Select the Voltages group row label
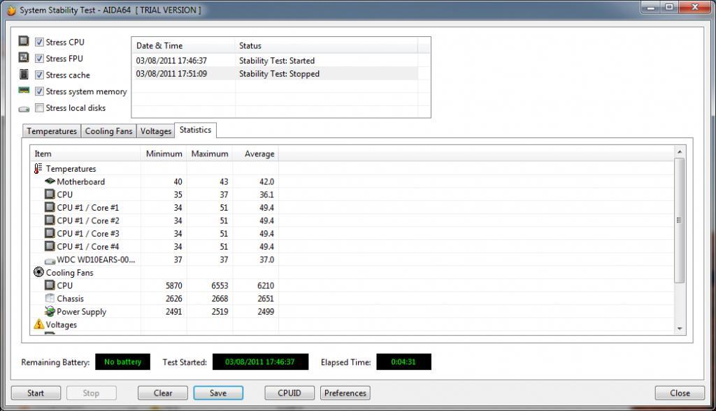Viewport: 716px width, 411px height. coord(62,324)
